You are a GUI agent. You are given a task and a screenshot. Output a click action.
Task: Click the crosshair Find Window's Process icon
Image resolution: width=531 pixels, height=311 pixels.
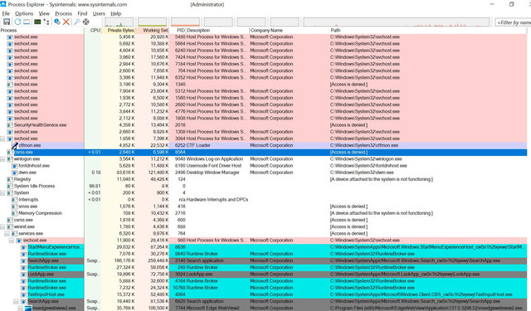pos(86,22)
